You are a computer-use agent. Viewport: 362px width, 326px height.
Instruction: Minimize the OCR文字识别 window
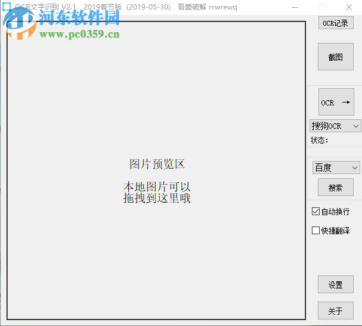pos(295,7)
